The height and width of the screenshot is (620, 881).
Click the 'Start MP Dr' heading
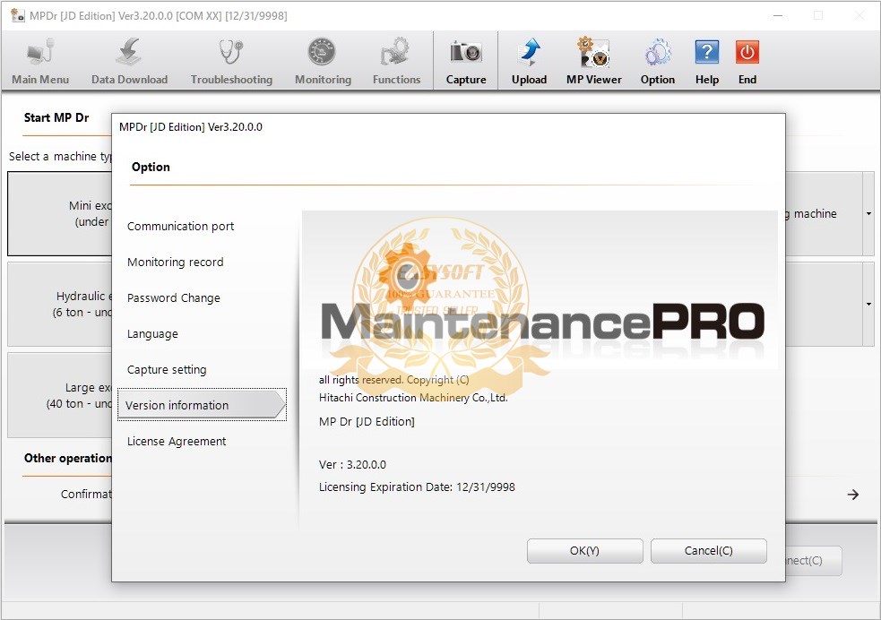(x=56, y=118)
